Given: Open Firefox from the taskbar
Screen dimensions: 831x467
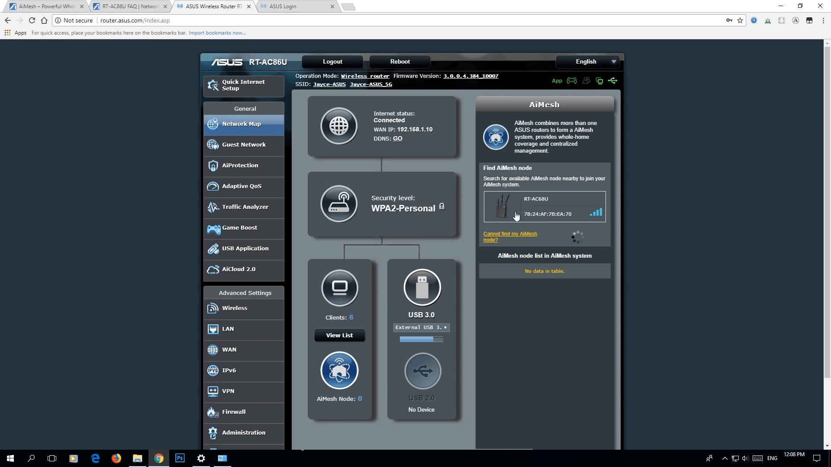Looking at the screenshot, I should [x=116, y=458].
